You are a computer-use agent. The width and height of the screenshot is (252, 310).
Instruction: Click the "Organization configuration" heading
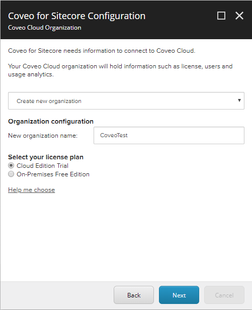click(x=51, y=122)
